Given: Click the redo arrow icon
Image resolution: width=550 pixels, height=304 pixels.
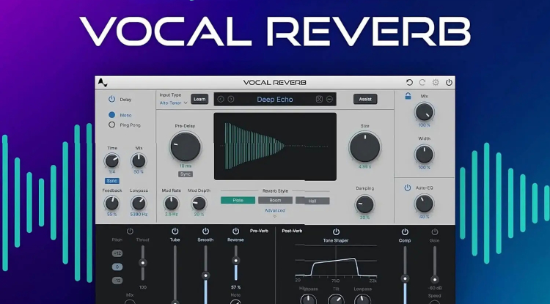Looking at the screenshot, I should [422, 83].
